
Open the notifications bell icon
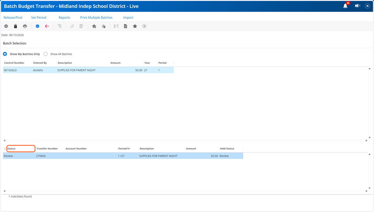pos(345,6)
